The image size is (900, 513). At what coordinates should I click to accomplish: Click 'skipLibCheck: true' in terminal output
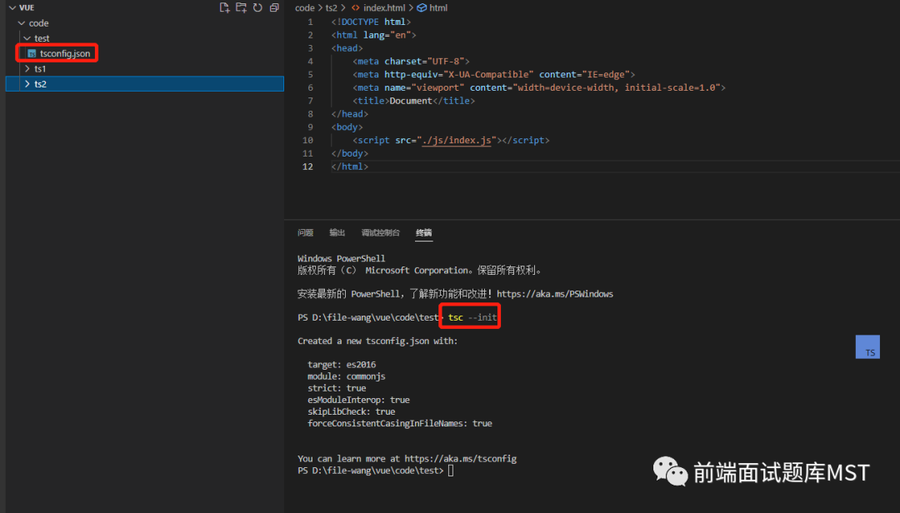point(352,411)
